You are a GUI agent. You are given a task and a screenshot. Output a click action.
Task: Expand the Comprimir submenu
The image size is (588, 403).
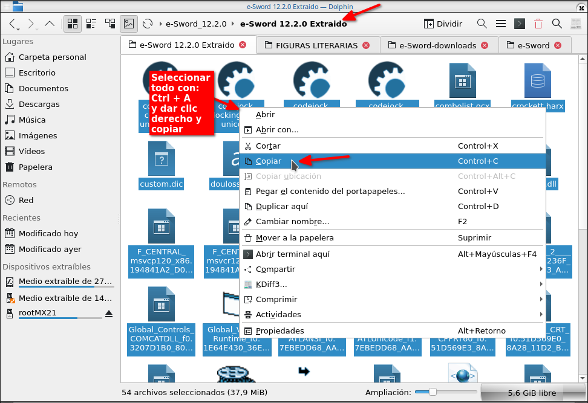[x=393, y=299]
